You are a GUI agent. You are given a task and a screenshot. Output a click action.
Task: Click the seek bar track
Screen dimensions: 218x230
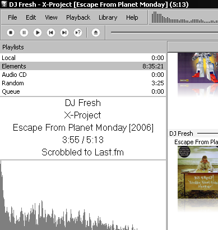[164, 33]
